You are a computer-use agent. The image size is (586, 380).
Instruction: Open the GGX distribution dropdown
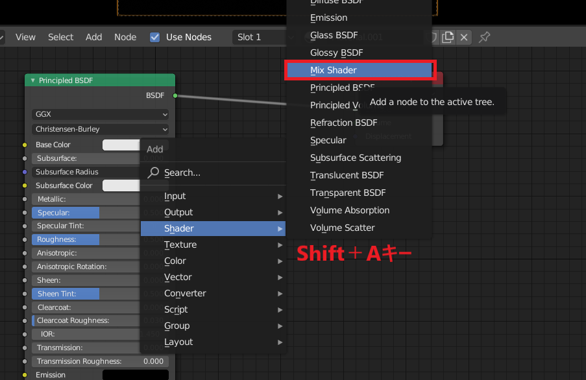point(100,114)
